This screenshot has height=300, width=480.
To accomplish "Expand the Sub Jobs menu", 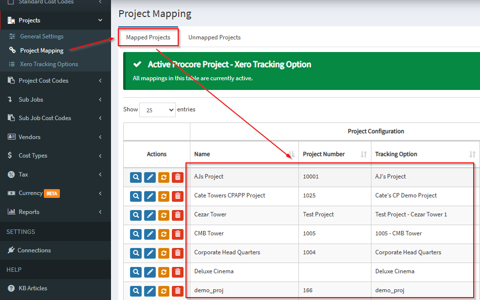I will click(55, 100).
